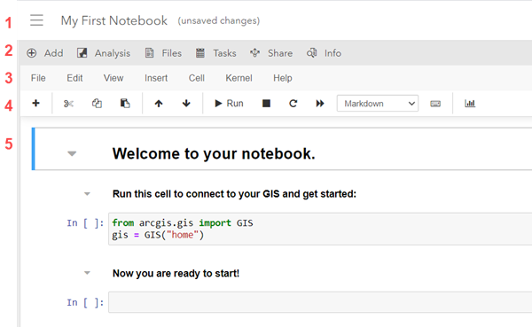Open the Analysis pane icon
This screenshot has width=532, height=327.
pos(82,53)
